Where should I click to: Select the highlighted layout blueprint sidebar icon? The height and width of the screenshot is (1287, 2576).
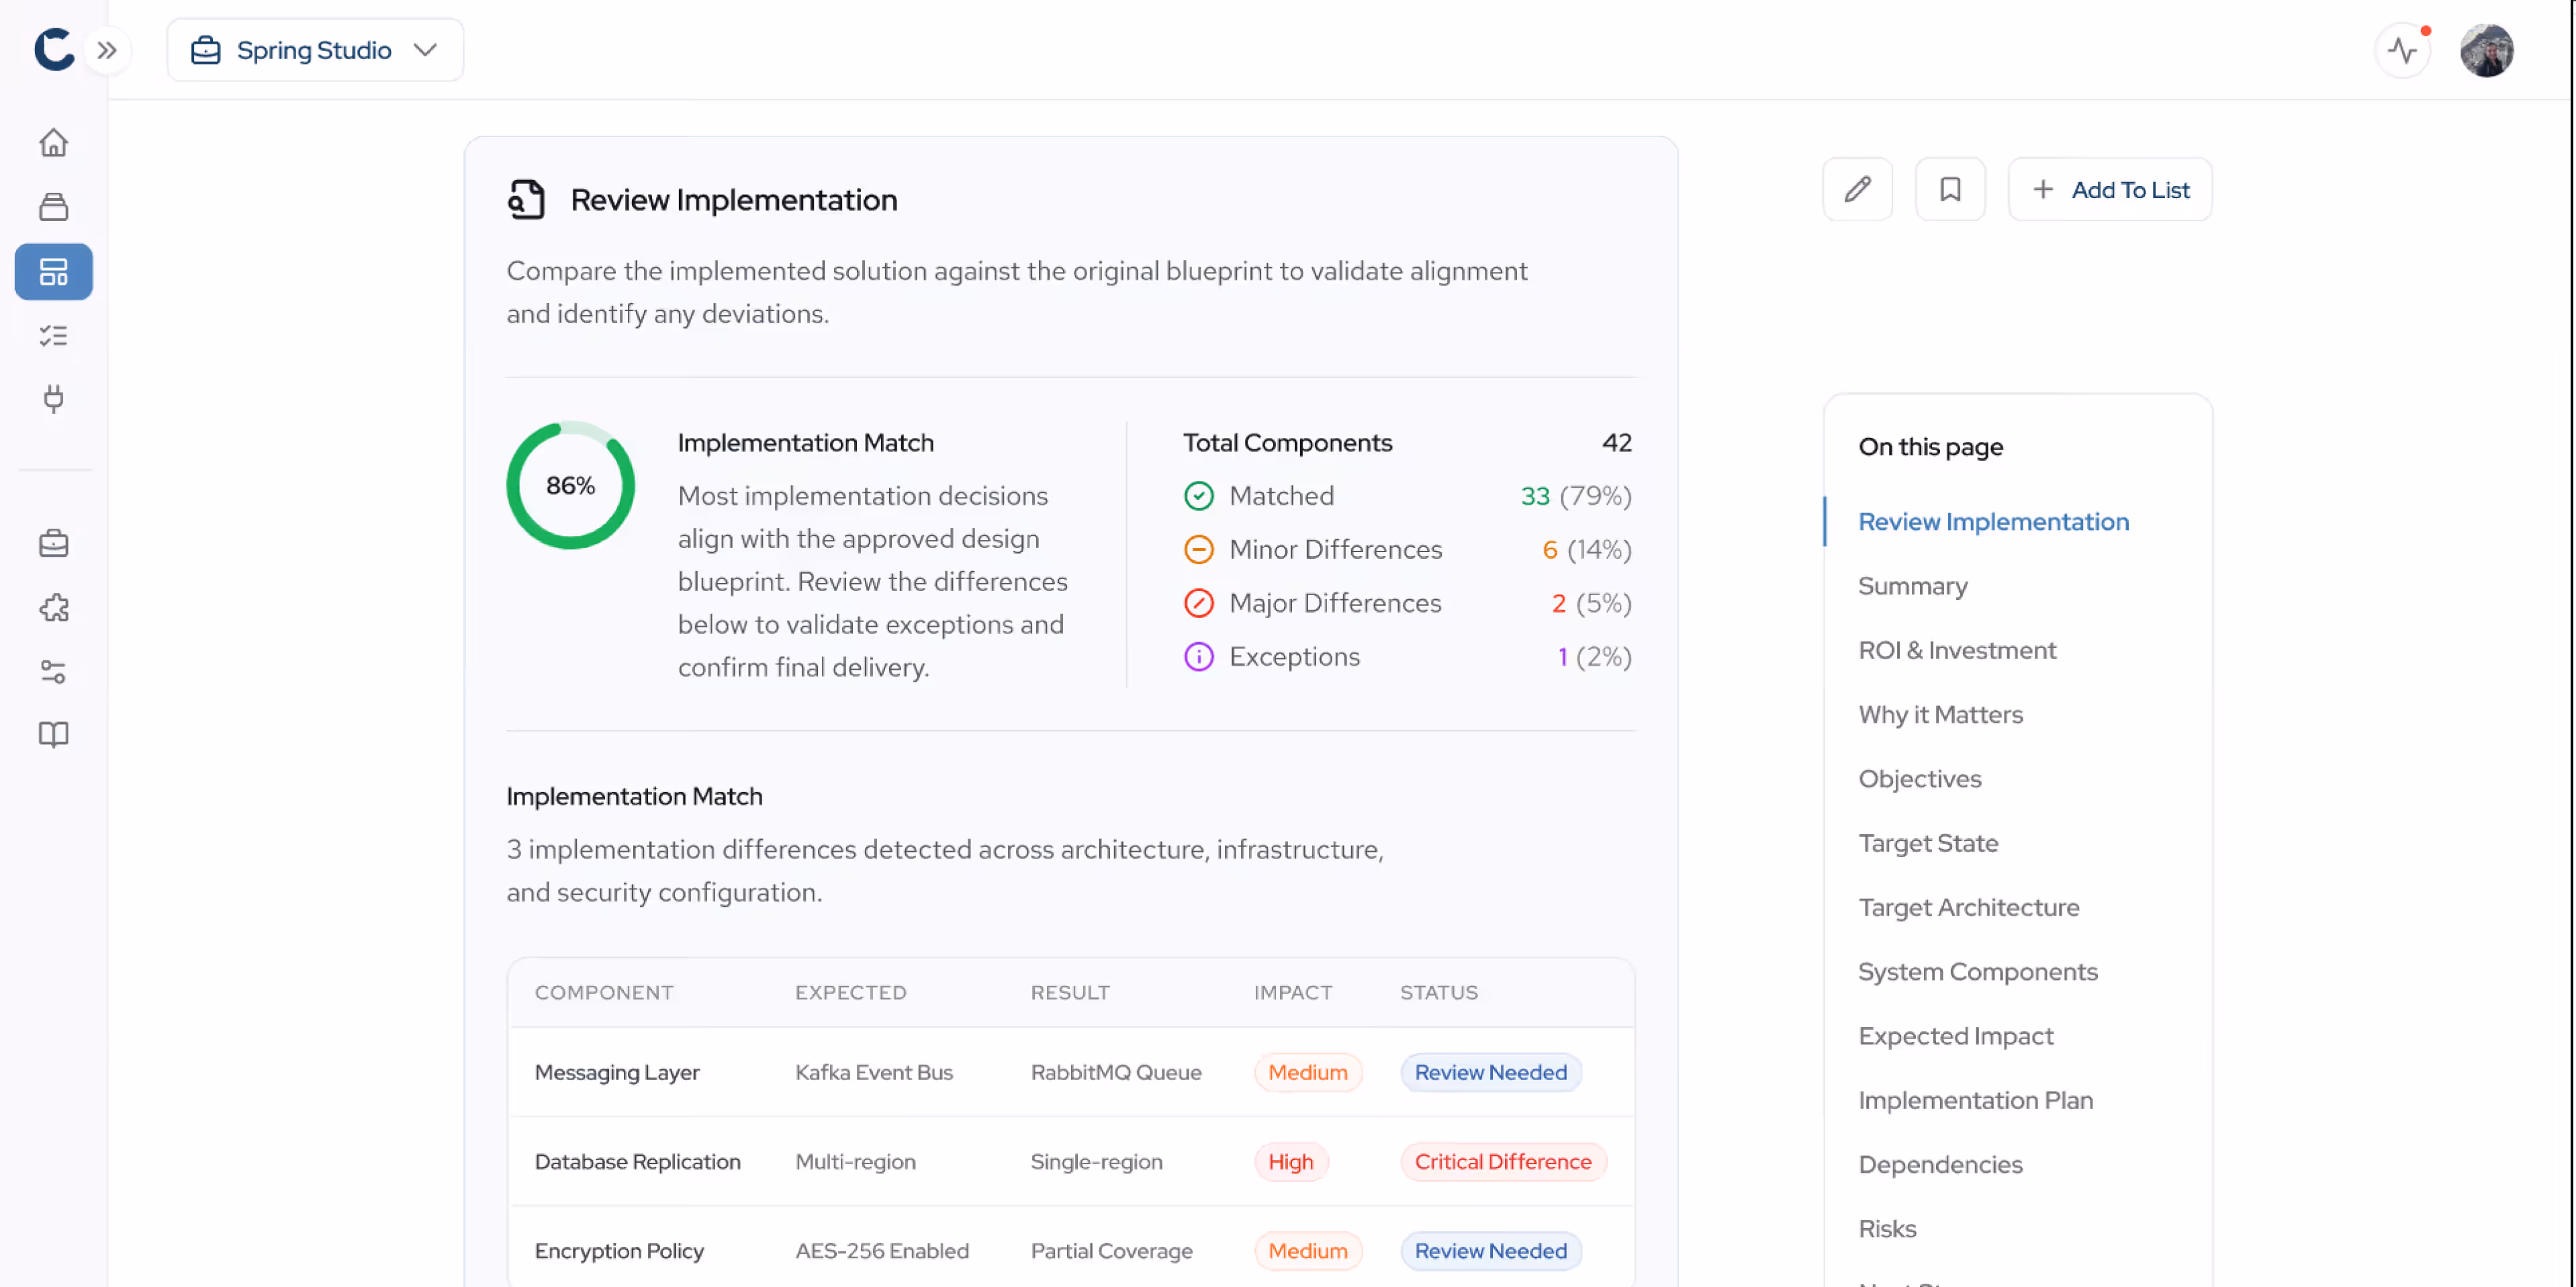[54, 271]
